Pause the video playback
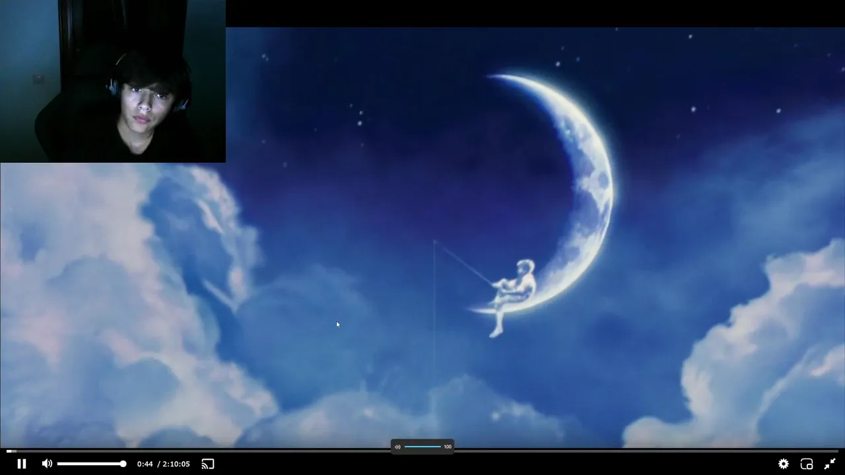This screenshot has width=845, height=475. (x=22, y=464)
